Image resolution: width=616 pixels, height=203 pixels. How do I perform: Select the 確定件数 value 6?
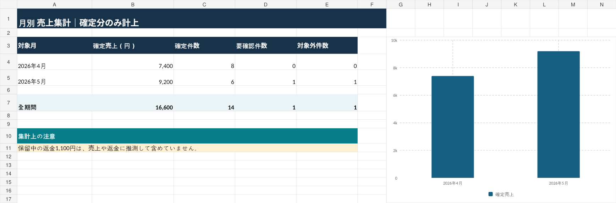coord(204,78)
